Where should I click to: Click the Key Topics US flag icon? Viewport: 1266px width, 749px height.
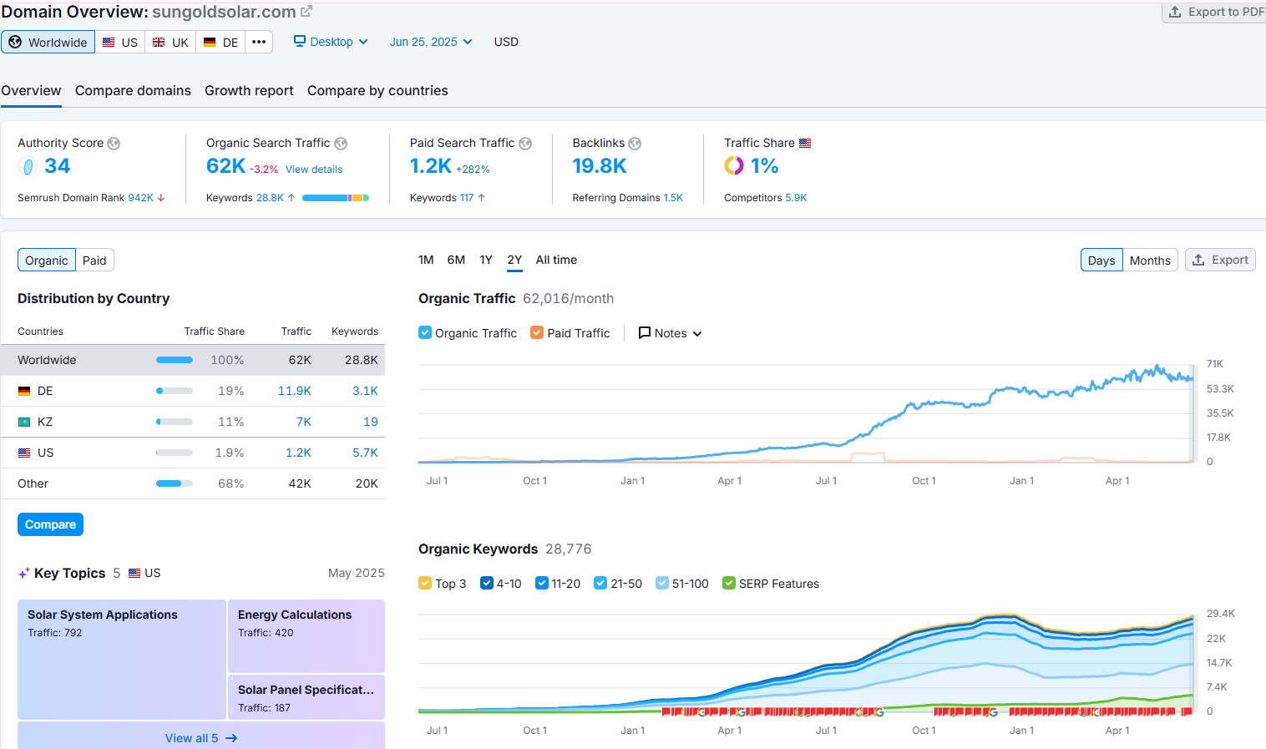point(134,573)
